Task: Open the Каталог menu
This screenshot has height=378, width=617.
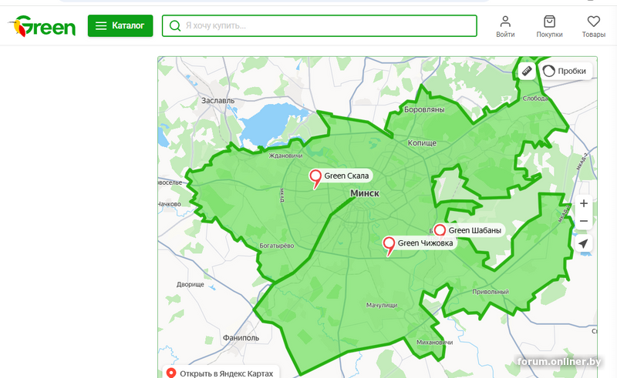Action: point(120,26)
